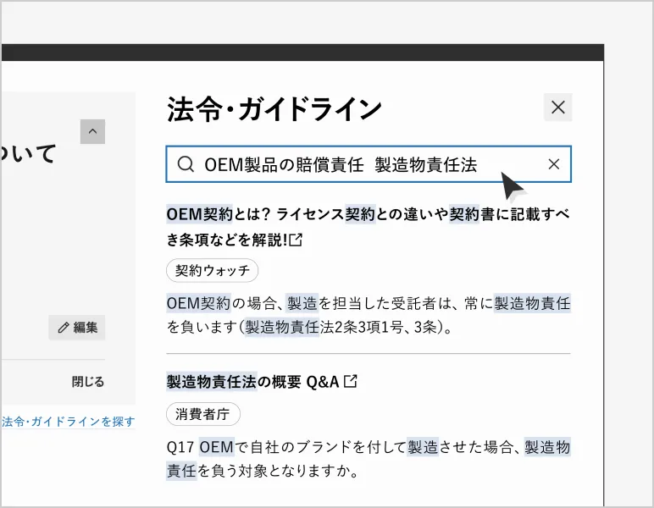Select the 契約ウォッチ tag
The image size is (654, 508).
(213, 270)
